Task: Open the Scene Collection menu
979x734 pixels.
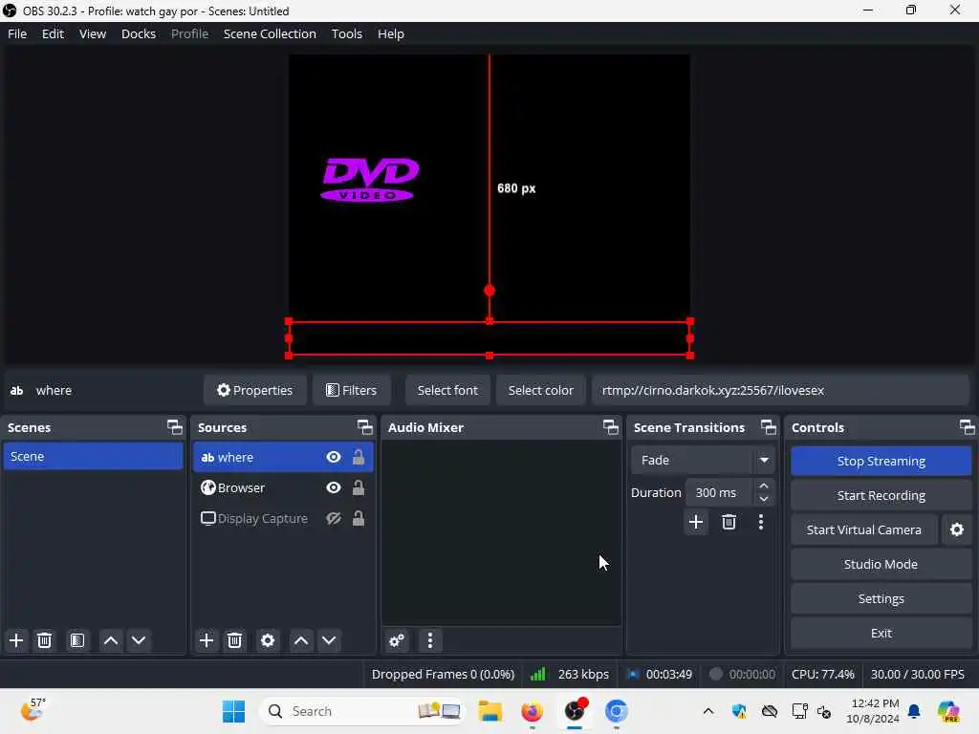Action: pos(270,33)
